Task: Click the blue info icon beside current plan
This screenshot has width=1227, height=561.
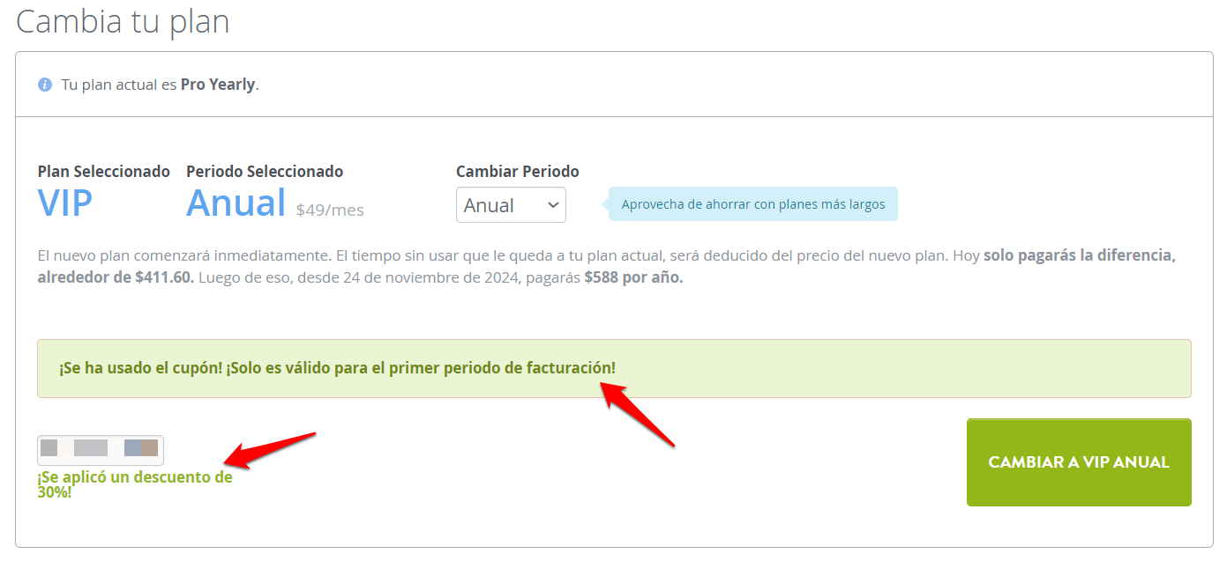Action: (45, 85)
